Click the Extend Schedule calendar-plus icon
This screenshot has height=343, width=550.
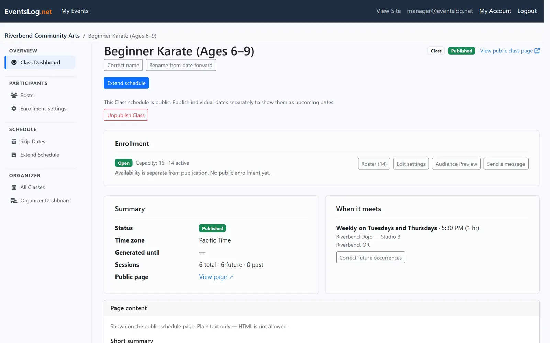14,155
